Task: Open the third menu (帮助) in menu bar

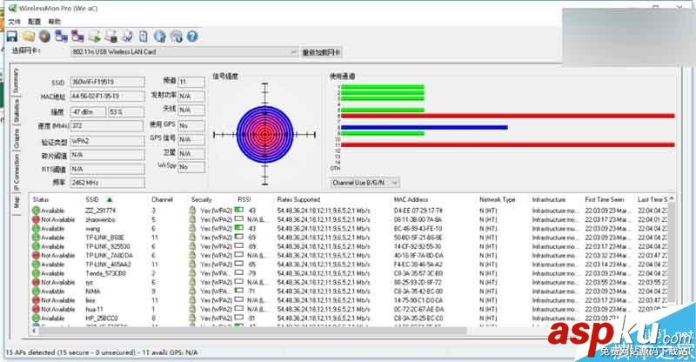Action: [x=54, y=22]
